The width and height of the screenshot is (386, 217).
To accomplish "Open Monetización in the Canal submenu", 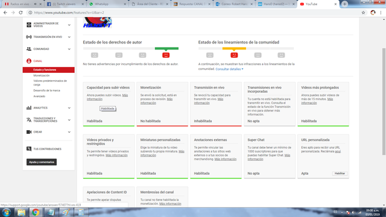I will (42, 75).
